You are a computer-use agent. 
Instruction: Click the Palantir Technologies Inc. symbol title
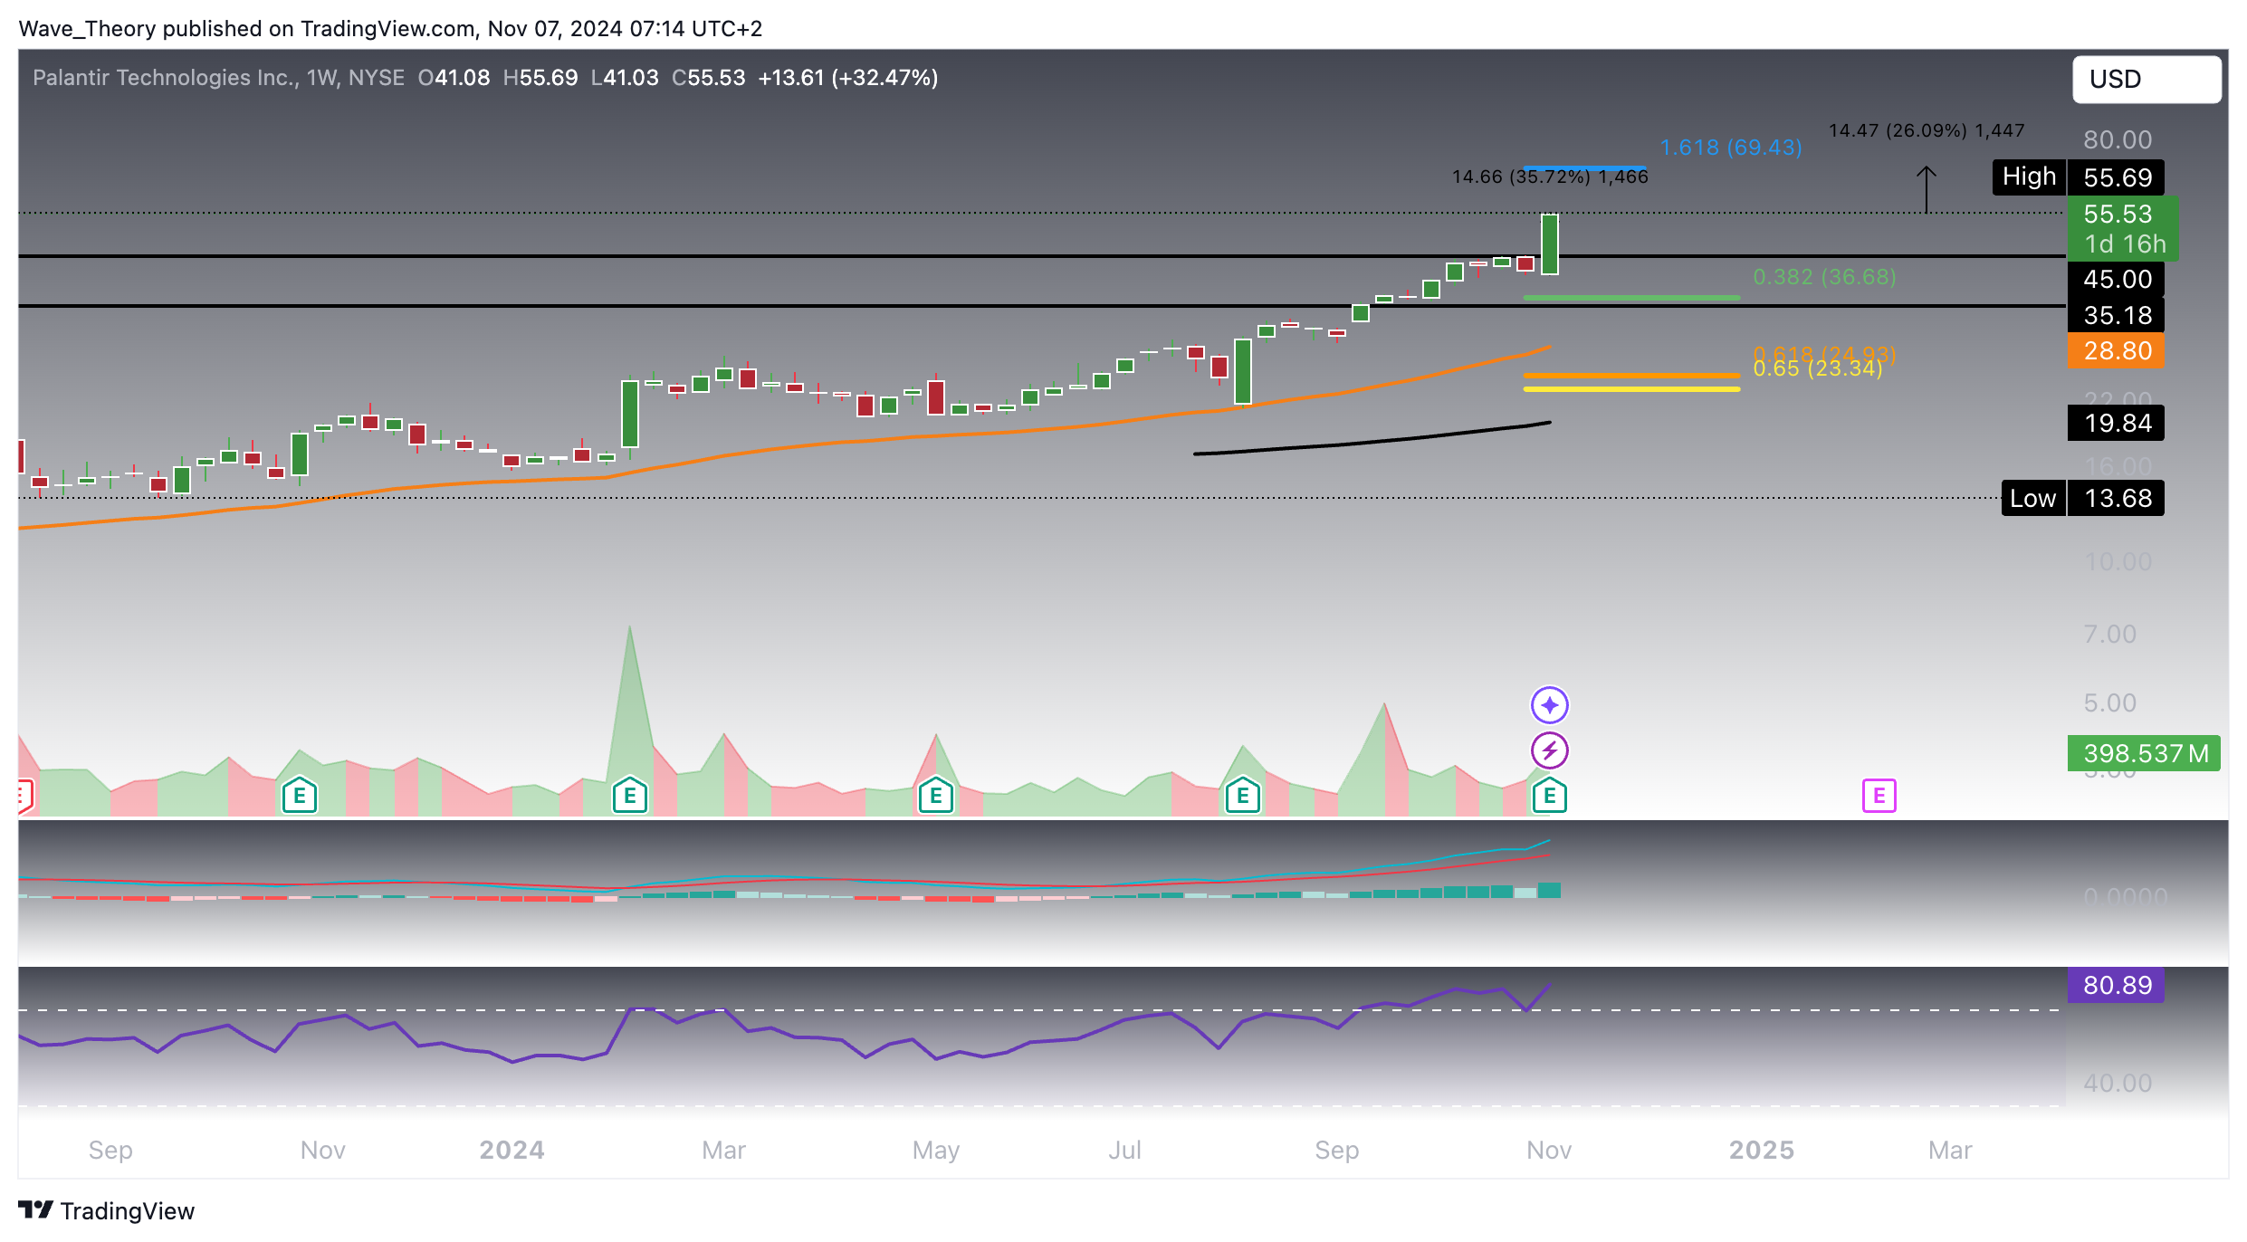click(x=166, y=78)
